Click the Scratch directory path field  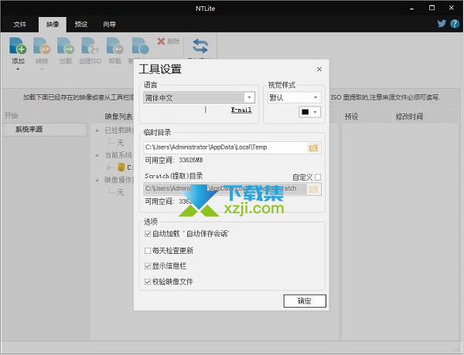226,189
